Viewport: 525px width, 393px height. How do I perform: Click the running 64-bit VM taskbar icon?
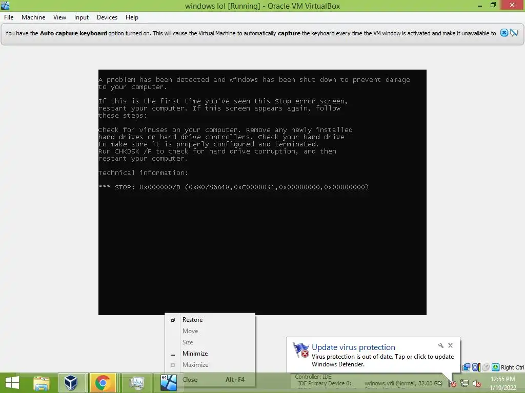[x=168, y=383]
